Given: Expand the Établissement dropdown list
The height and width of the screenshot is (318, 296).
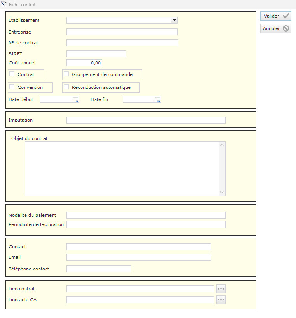Looking at the screenshot, I should click(x=174, y=20).
